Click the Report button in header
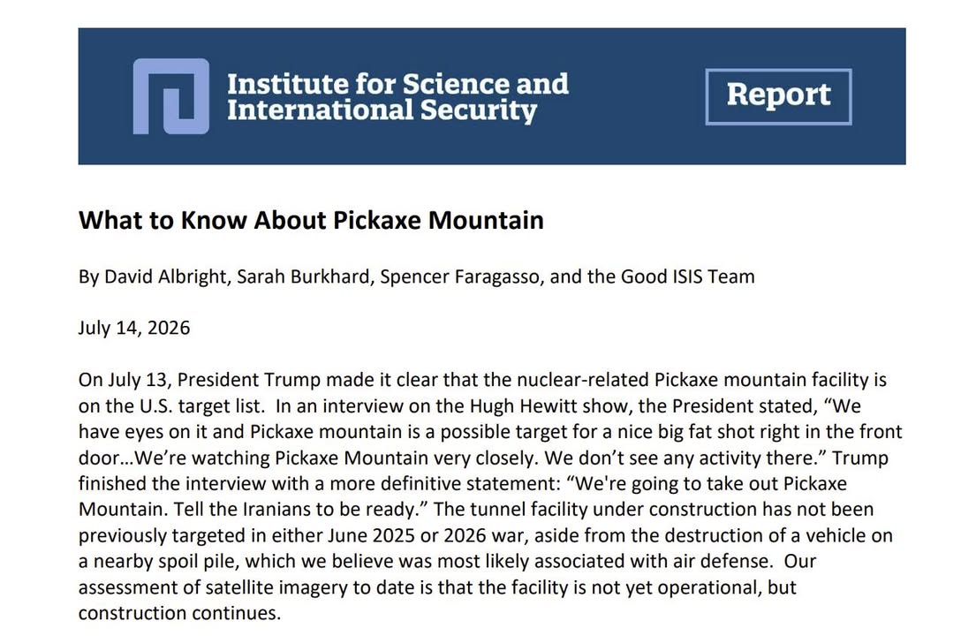 click(x=778, y=96)
